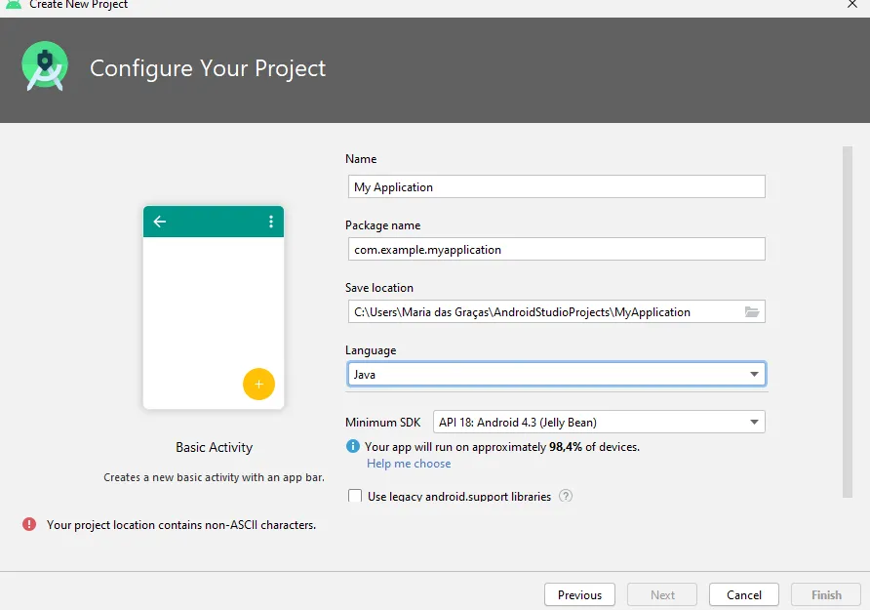
Task: Click the back arrow in activity preview
Action: 160,222
